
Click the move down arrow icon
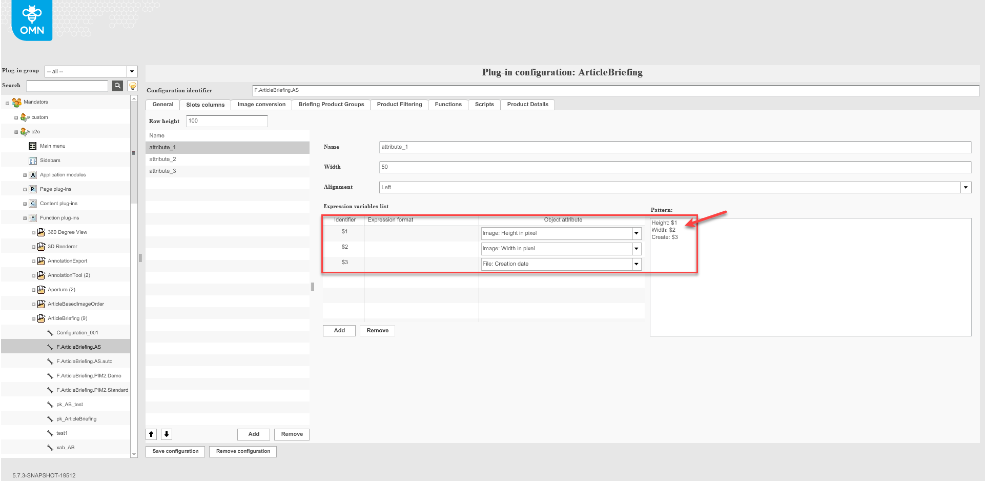[x=167, y=434]
